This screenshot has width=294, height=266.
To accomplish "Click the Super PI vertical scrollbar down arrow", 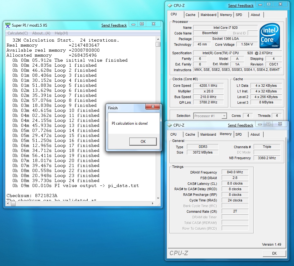I will point(158,198).
